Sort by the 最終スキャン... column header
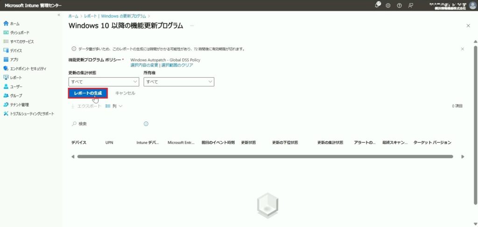The image size is (478, 227). pyautogui.click(x=395, y=142)
